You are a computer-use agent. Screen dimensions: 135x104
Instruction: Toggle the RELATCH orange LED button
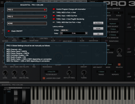click(x=119, y=64)
